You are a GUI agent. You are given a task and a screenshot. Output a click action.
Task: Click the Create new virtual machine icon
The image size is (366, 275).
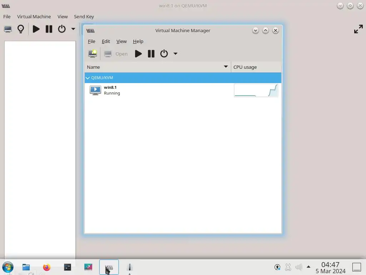click(93, 54)
